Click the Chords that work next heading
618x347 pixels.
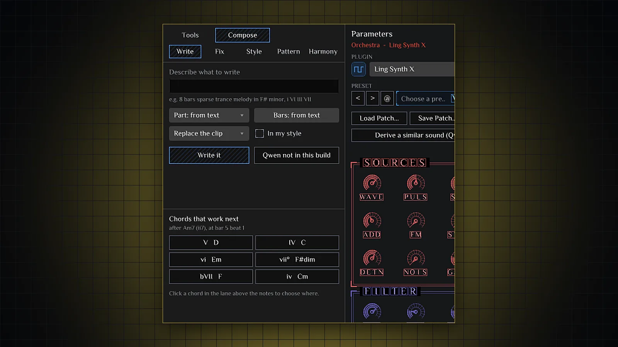pyautogui.click(x=204, y=219)
